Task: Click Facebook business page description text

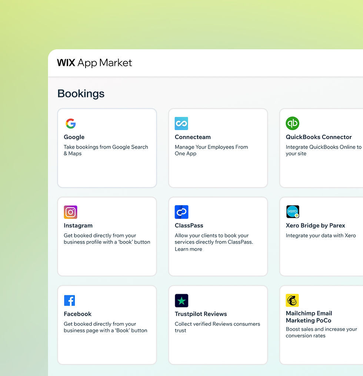Action: point(106,327)
